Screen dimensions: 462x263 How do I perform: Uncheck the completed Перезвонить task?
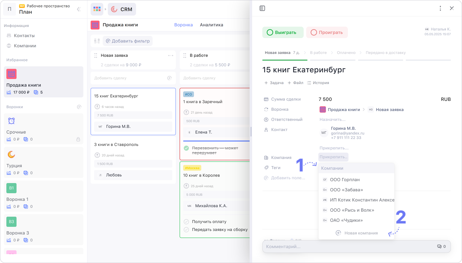pos(187,148)
